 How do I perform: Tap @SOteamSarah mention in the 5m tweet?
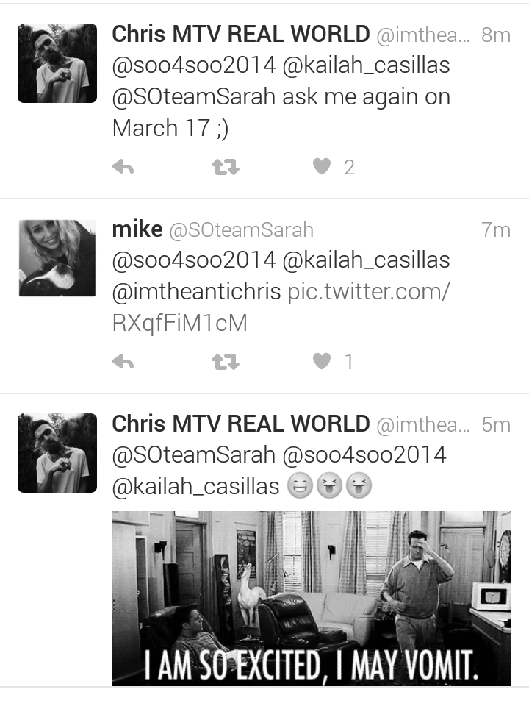coord(194,455)
